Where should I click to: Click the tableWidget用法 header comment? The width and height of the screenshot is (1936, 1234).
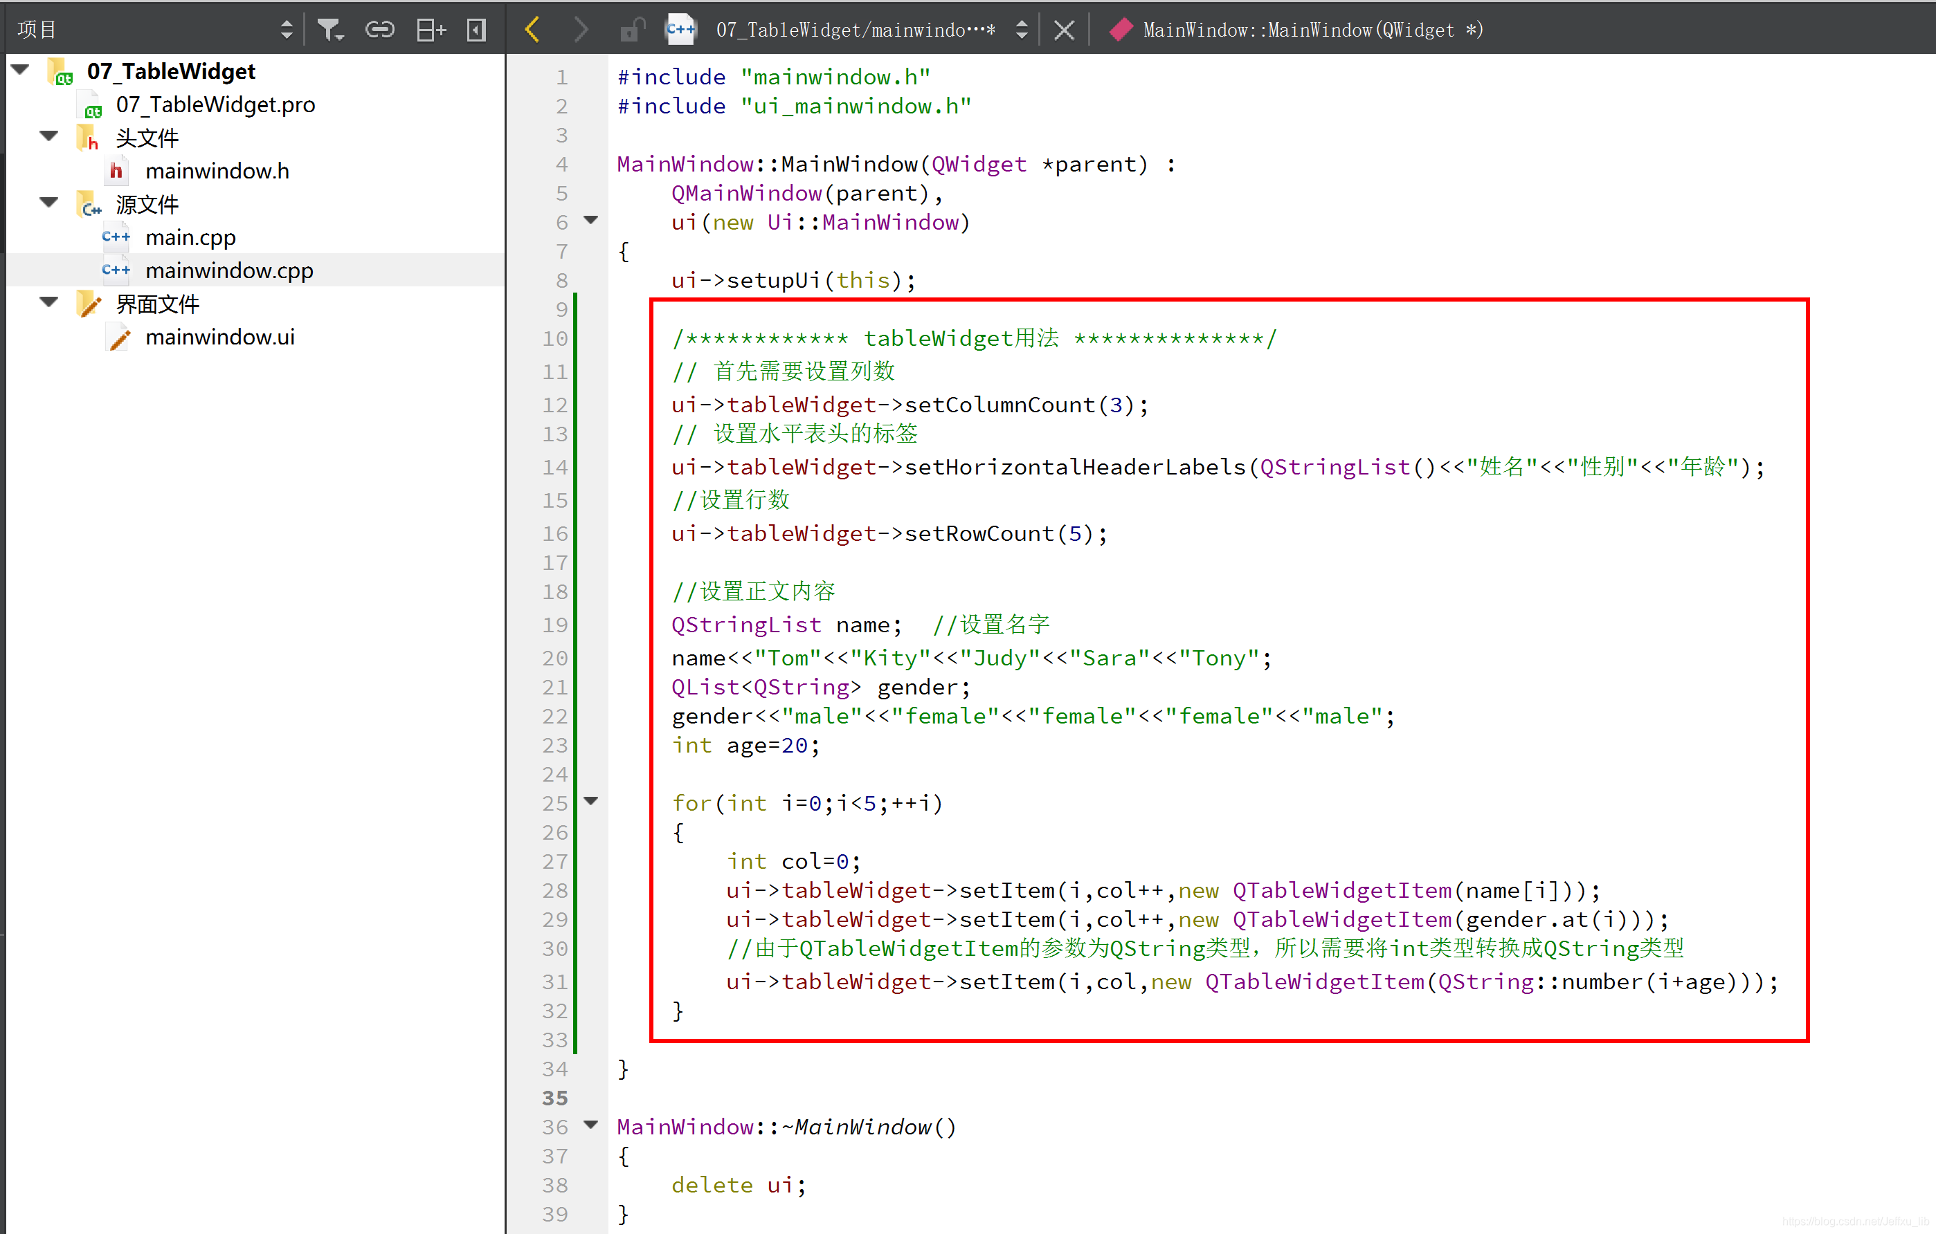pyautogui.click(x=974, y=338)
